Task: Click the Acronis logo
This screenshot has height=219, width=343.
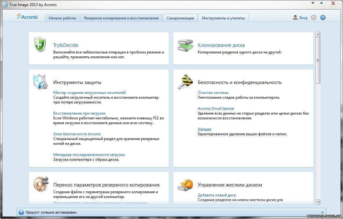Action: (x=28, y=17)
